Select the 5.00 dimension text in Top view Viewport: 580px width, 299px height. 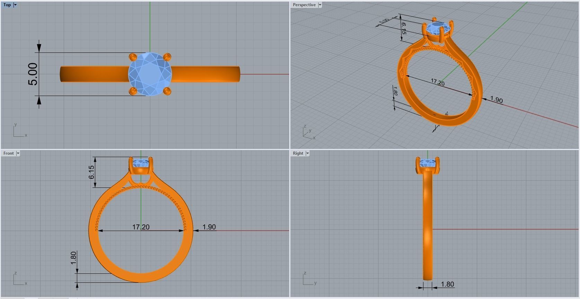33,74
